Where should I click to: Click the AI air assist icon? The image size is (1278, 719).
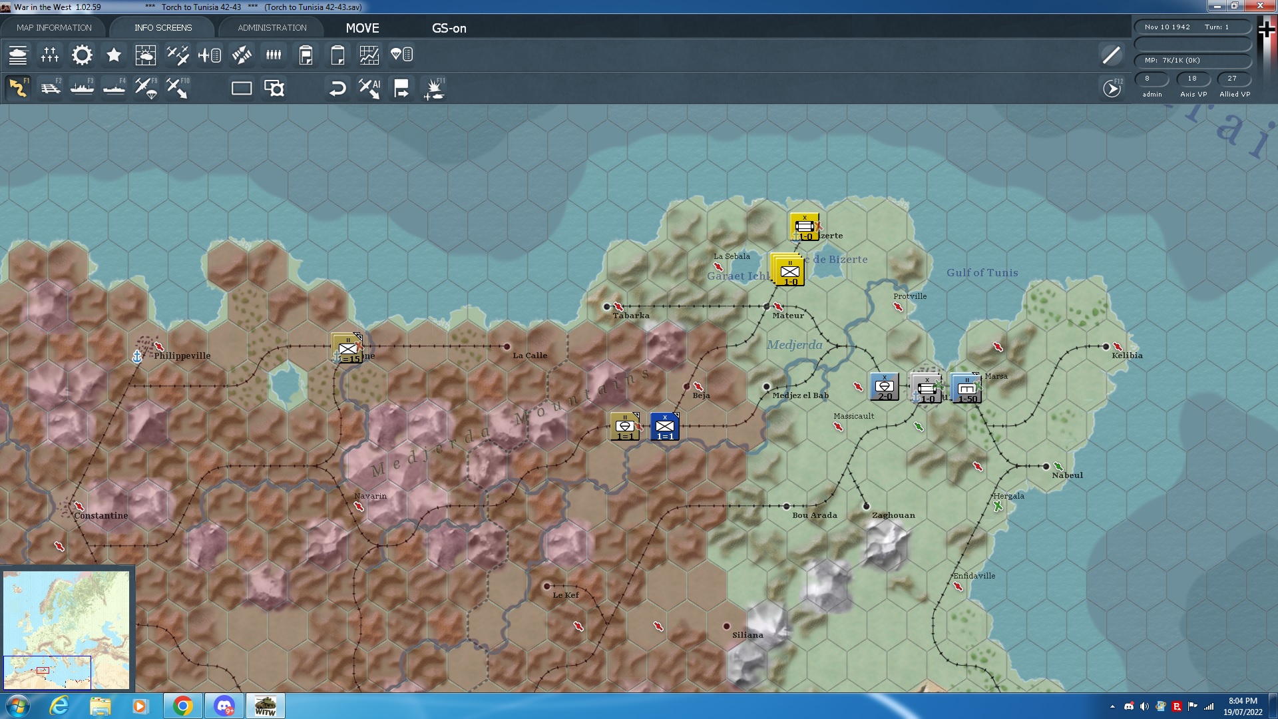click(369, 88)
